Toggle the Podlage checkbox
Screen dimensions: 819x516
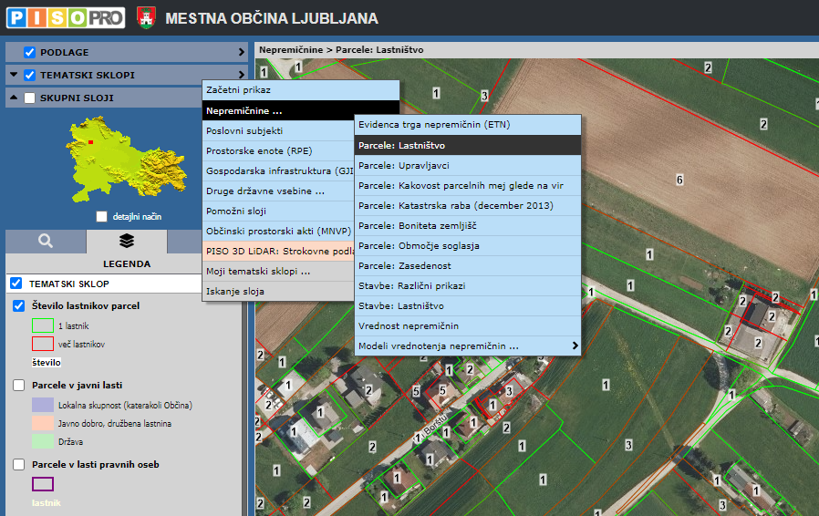pyautogui.click(x=29, y=53)
